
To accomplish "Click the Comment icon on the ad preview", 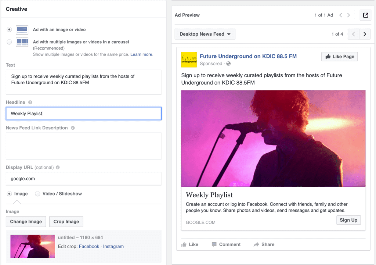I will pyautogui.click(x=214, y=244).
